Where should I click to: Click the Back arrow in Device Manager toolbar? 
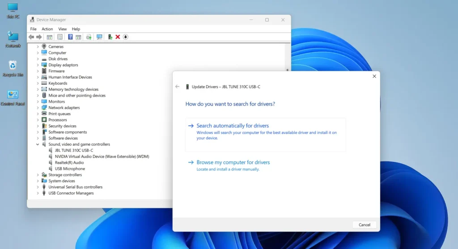click(x=31, y=37)
